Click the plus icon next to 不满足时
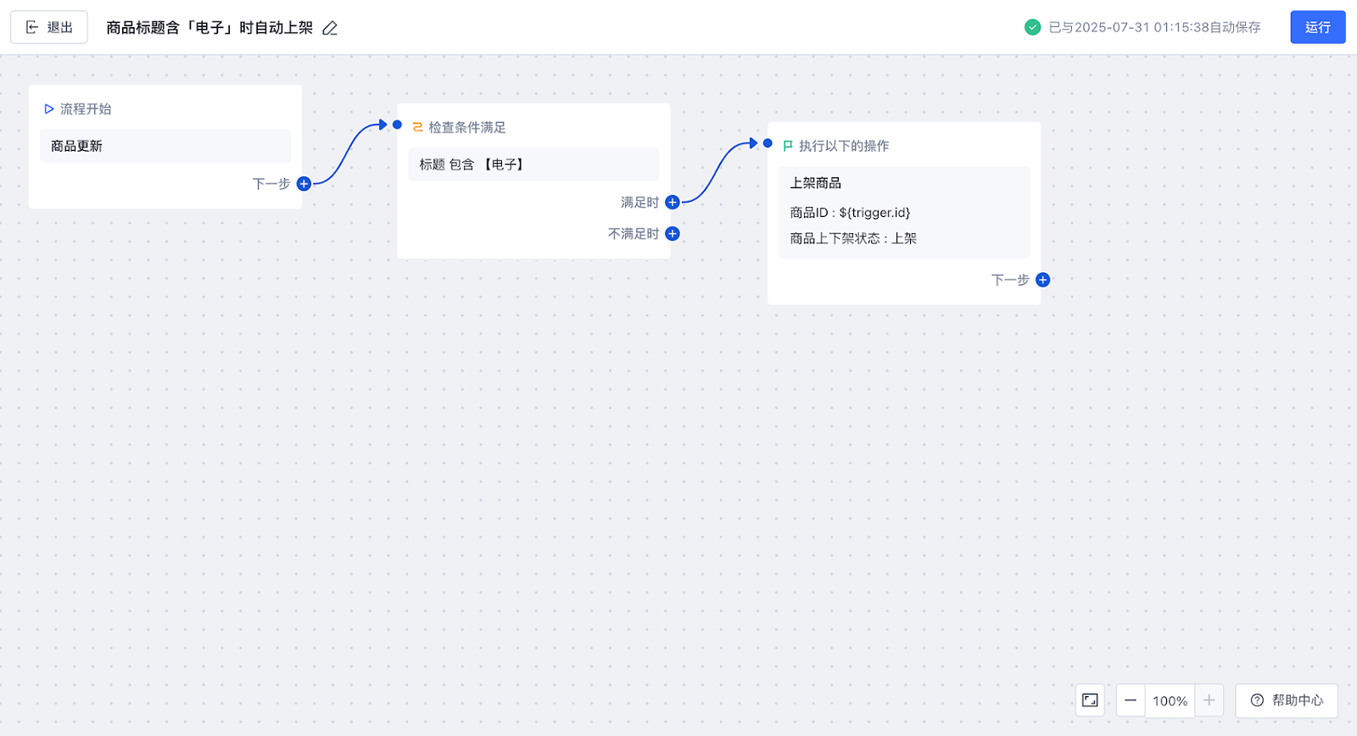This screenshot has height=736, width=1357. [x=673, y=234]
